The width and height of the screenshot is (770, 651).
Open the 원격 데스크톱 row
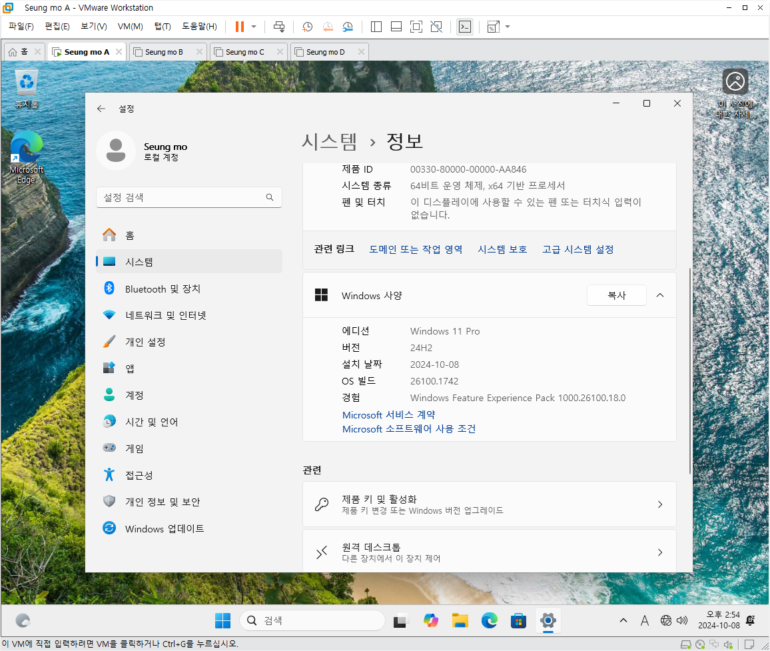click(x=489, y=551)
